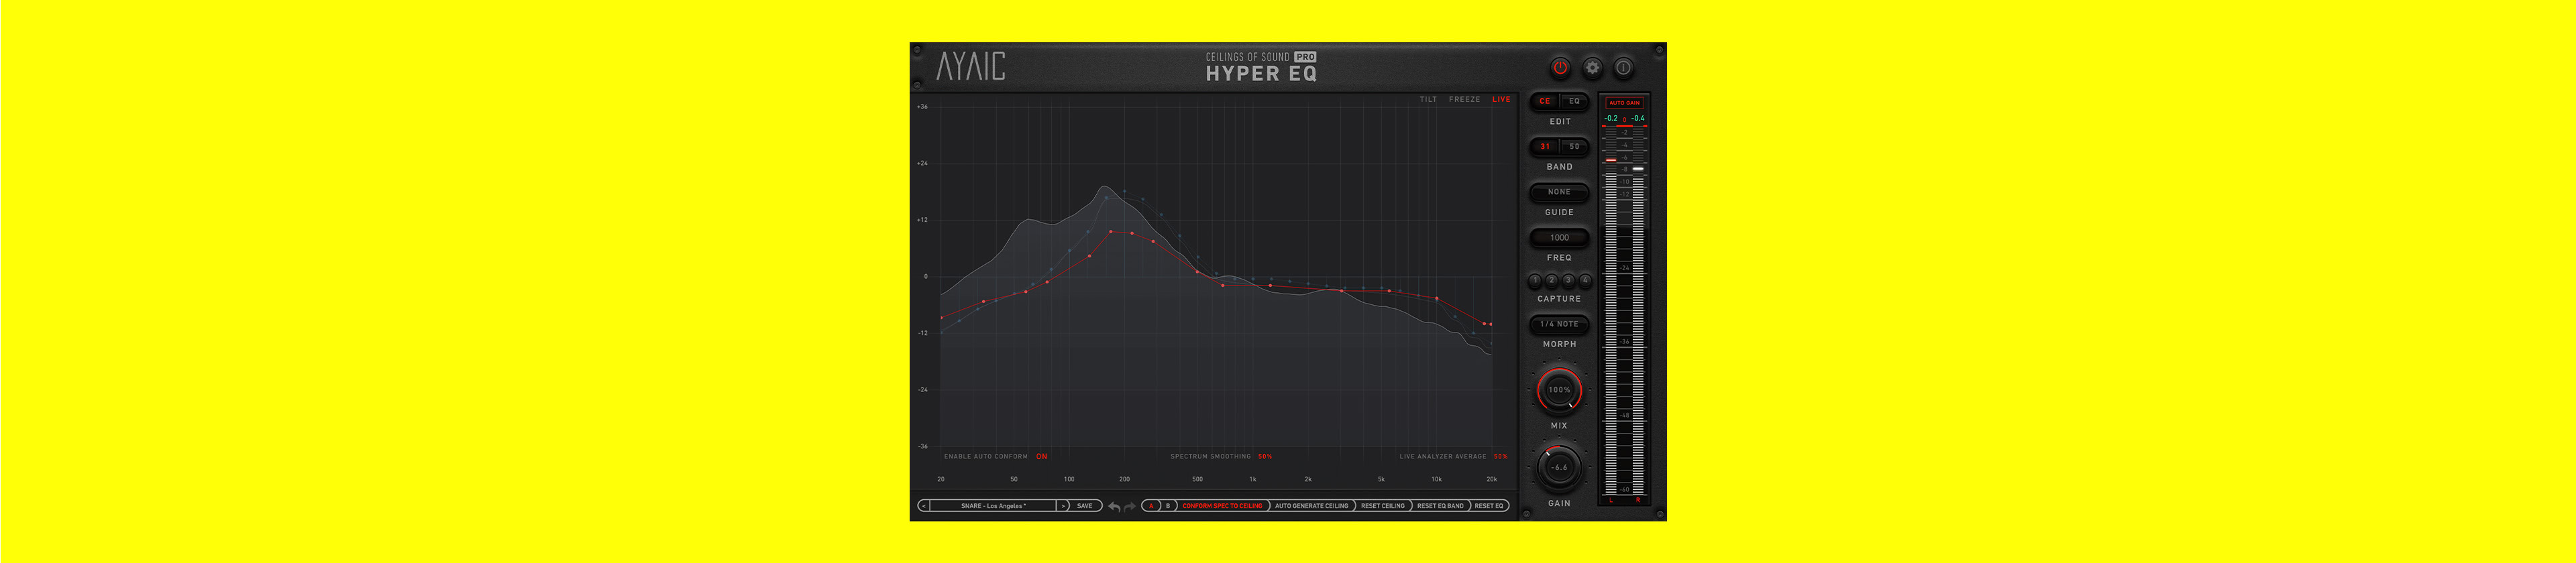Click the undo arrow icon
Screen dimensions: 2576x563
(1114, 507)
